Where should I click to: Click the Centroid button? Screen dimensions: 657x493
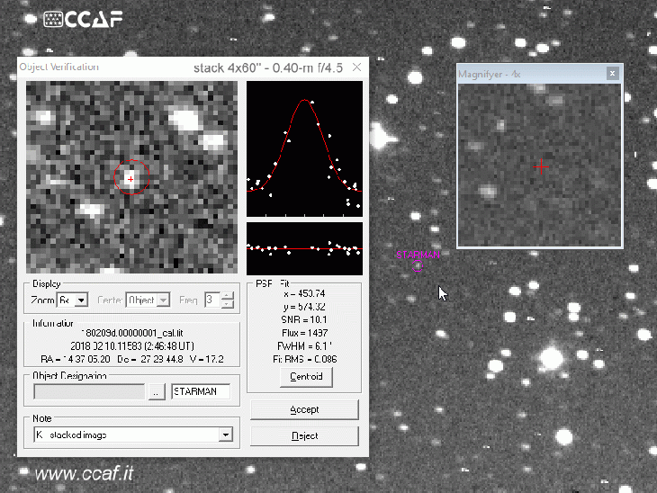coord(305,377)
